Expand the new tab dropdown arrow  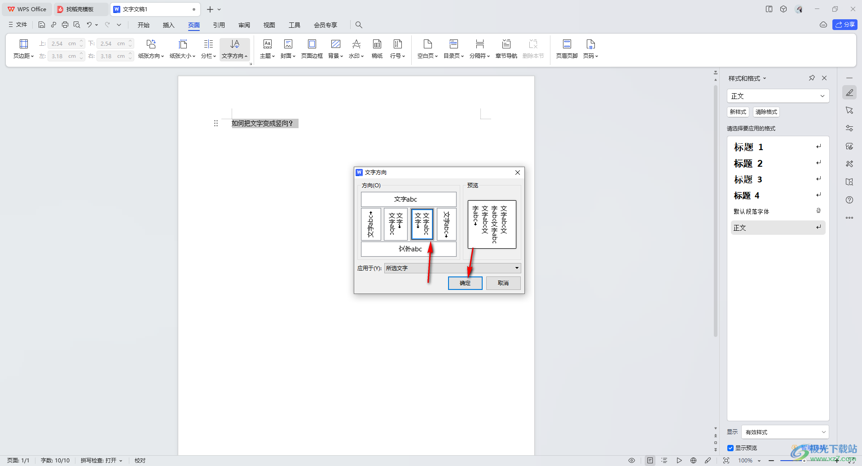tap(219, 9)
